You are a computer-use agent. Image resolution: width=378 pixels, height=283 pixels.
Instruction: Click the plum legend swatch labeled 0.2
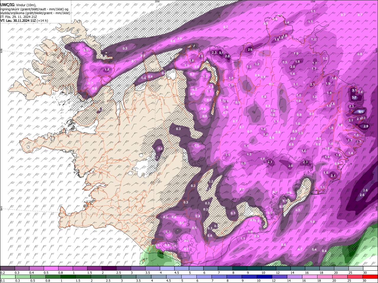click(7, 269)
